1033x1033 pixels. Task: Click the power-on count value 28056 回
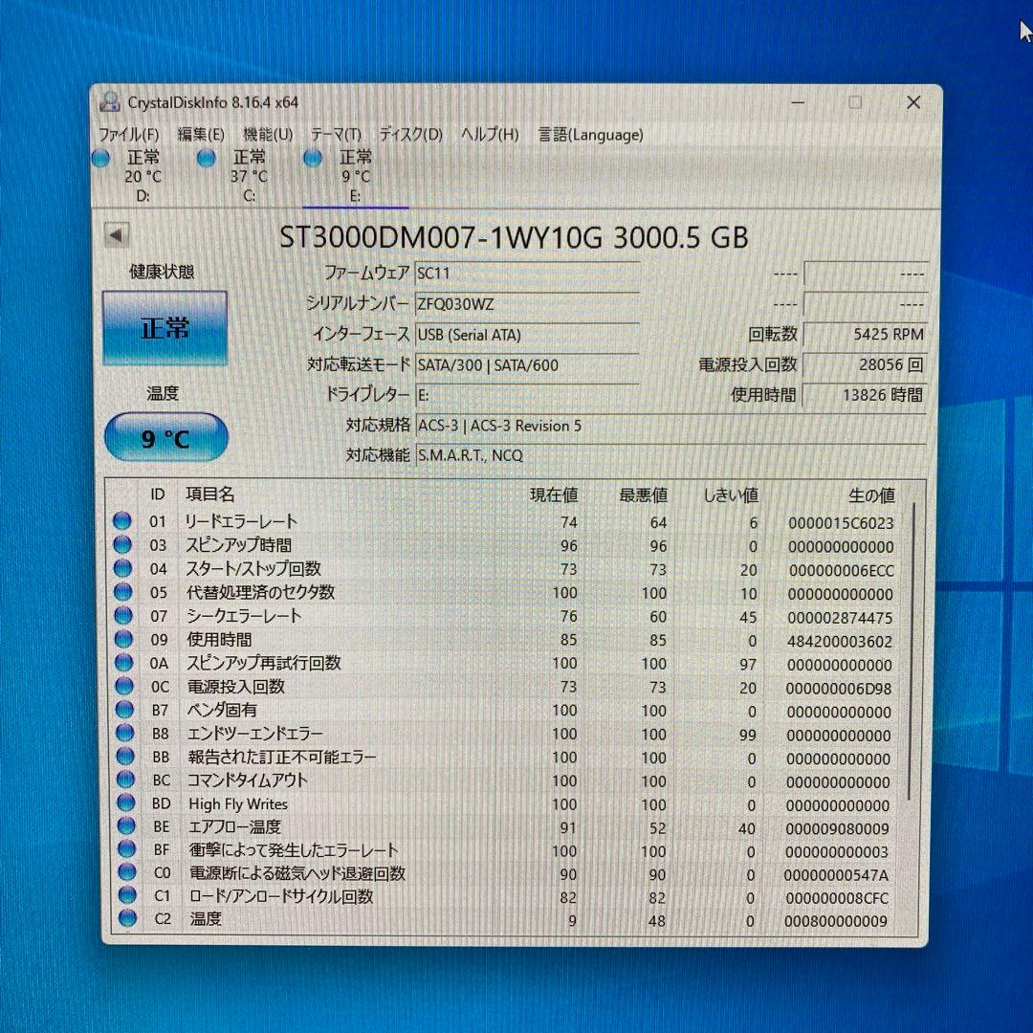click(865, 364)
